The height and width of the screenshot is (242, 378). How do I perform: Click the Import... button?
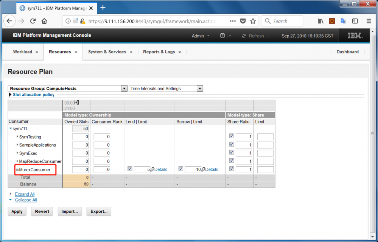(70, 212)
